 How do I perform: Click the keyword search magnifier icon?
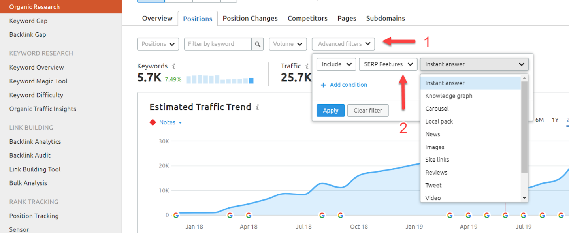click(258, 44)
